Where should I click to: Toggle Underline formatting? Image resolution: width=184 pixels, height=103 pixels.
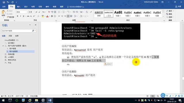click(24, 16)
